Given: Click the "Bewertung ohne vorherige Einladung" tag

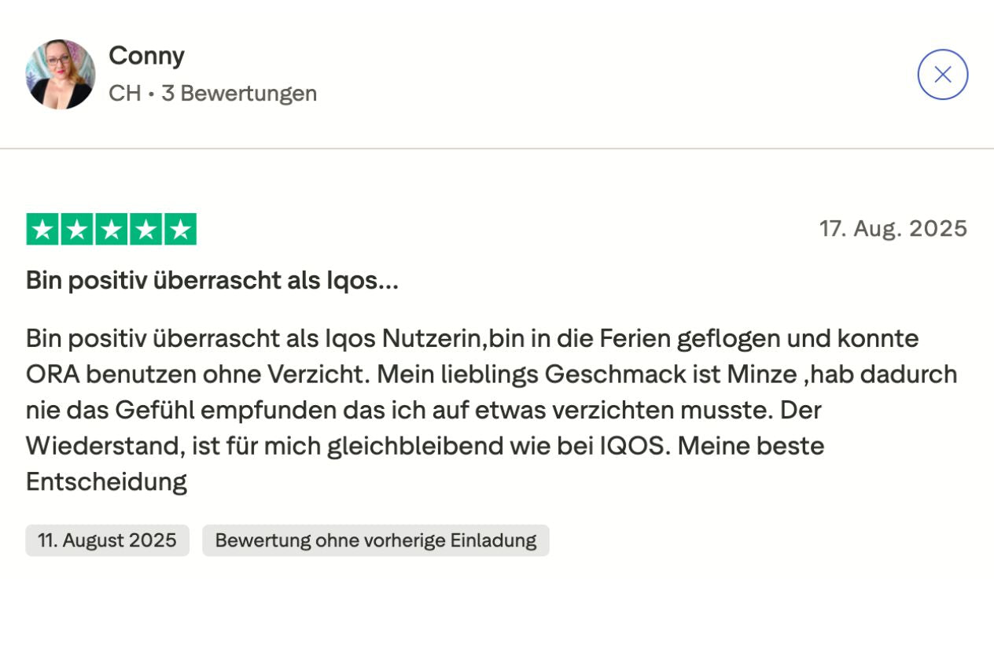Looking at the screenshot, I should point(376,541).
